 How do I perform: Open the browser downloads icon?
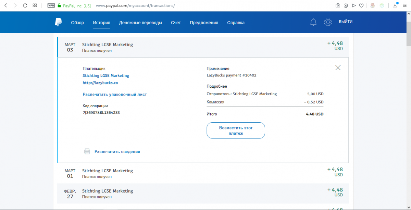396,5
